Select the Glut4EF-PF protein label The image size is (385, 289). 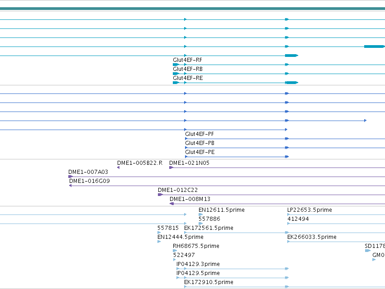click(x=200, y=134)
